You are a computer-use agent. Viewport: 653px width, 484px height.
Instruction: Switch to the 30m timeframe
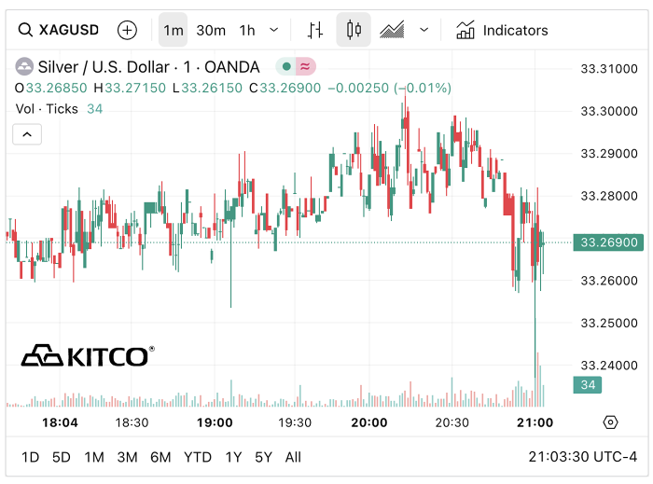211,31
